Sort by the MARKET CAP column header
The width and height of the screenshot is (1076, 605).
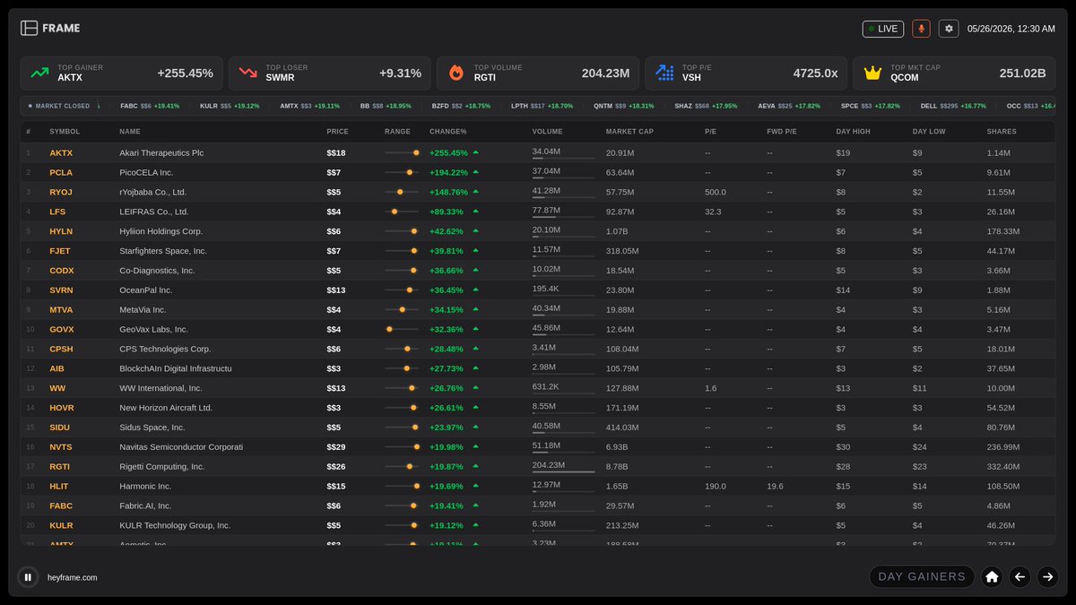(x=630, y=132)
